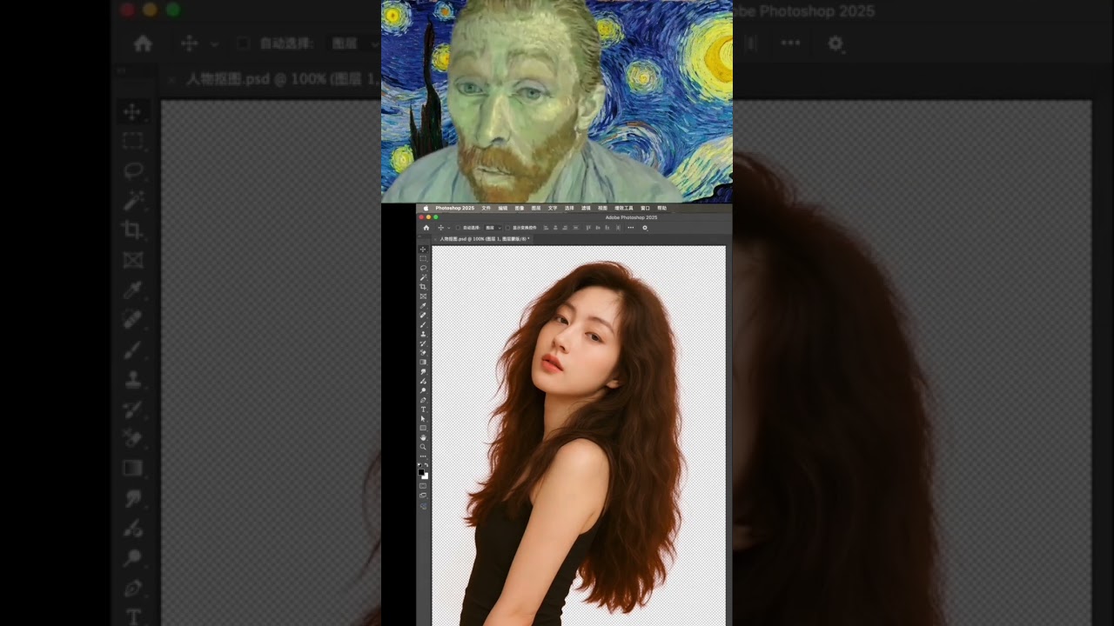Click Align Vertical Centers icon in central options bar
Screen dimensions: 1114x626
click(x=598, y=228)
